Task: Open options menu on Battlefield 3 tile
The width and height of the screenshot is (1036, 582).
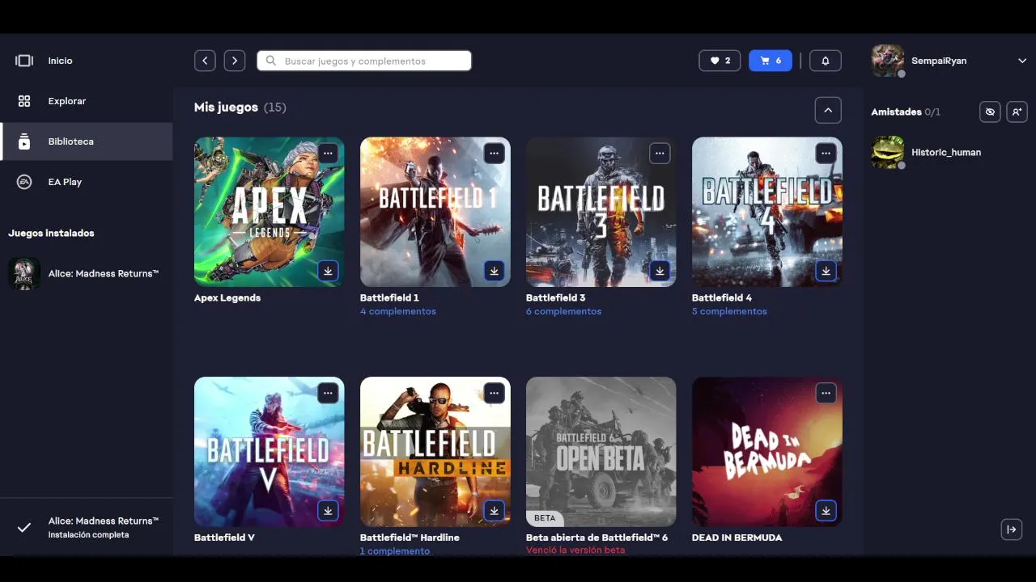Action: click(660, 153)
